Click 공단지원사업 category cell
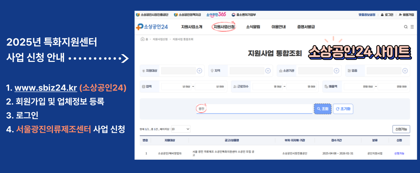The image size is (420, 173). (375, 153)
